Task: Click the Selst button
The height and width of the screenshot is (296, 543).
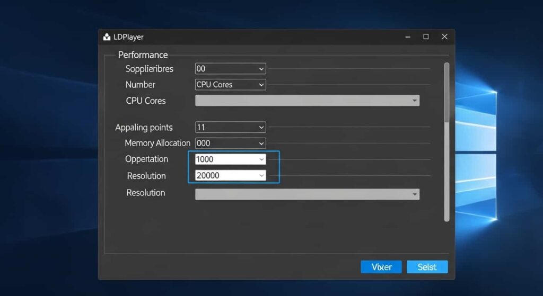Action: tap(427, 267)
